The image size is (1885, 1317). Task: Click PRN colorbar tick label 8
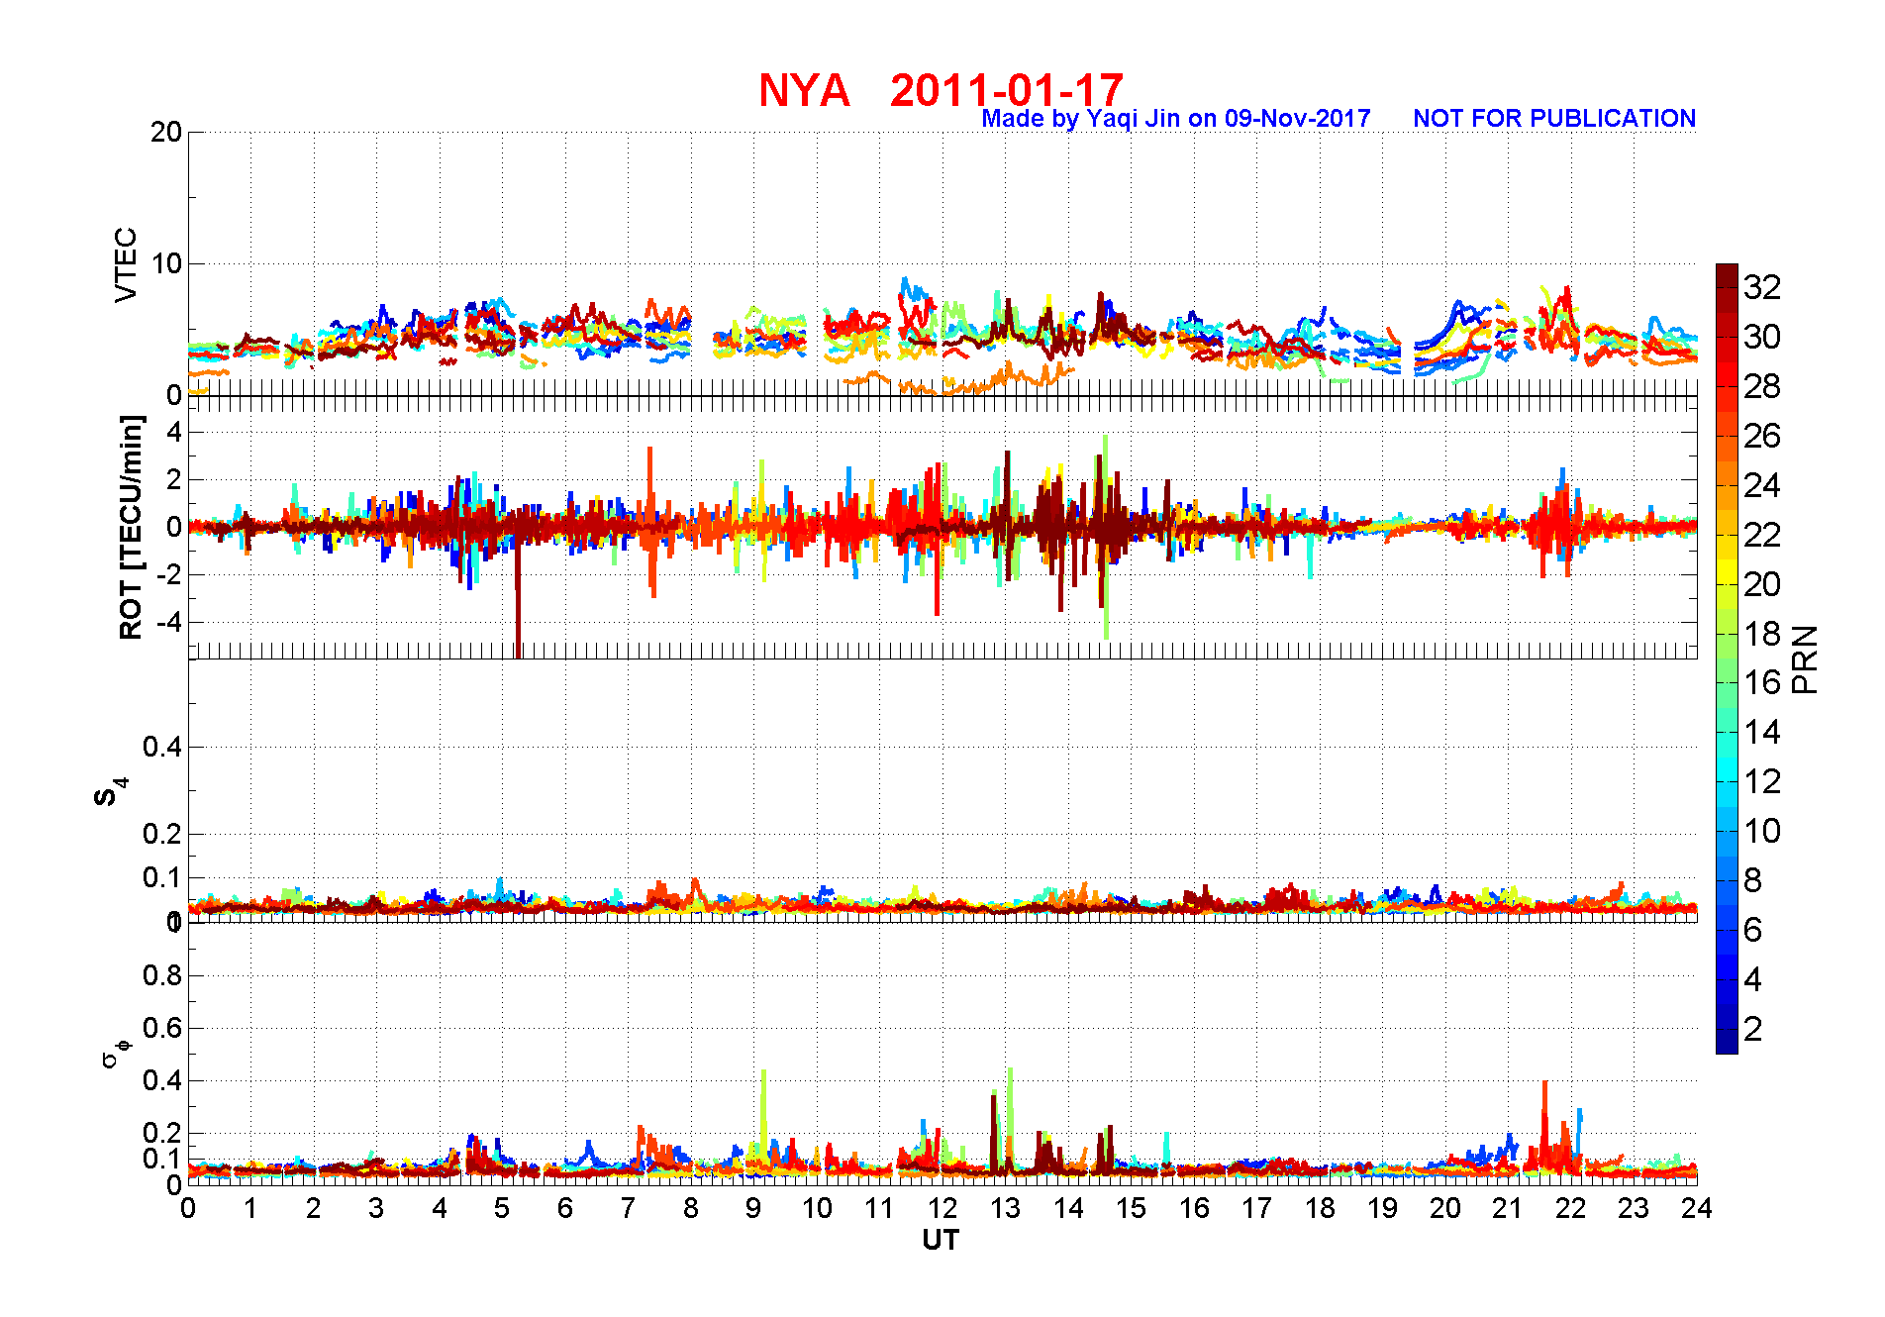pyautogui.click(x=1752, y=880)
